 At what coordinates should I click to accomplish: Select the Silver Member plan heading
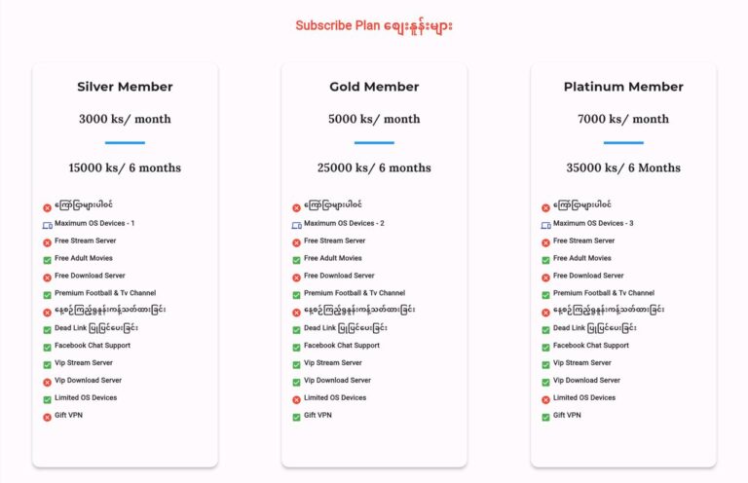(125, 87)
